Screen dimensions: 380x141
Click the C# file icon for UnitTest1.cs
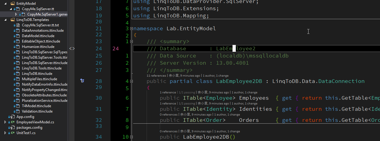point(13,133)
